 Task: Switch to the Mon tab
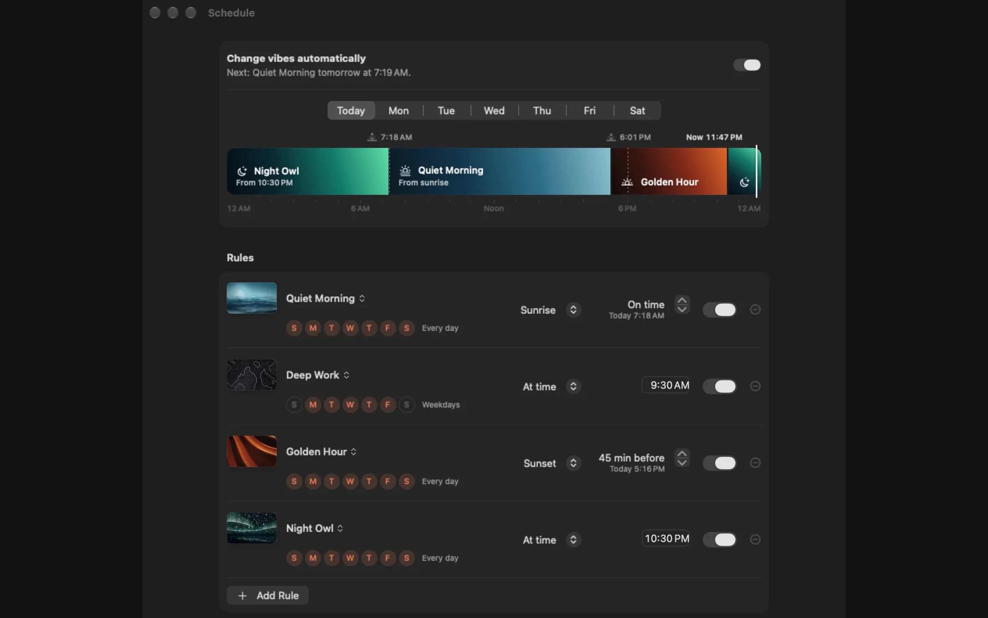(x=399, y=110)
